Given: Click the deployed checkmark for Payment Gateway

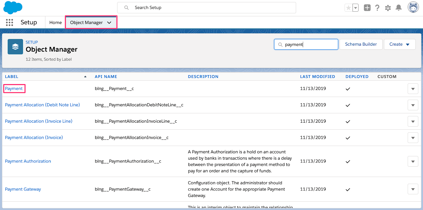Looking at the screenshot, I should coord(348,189).
